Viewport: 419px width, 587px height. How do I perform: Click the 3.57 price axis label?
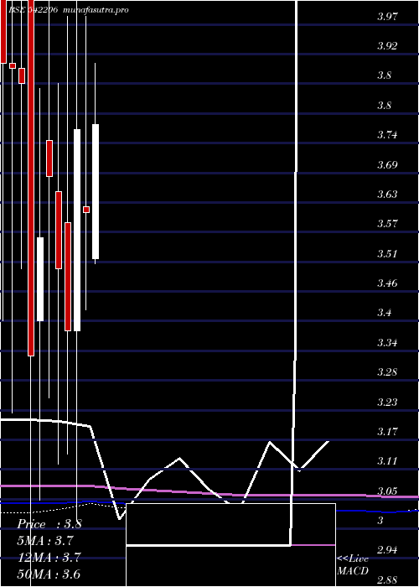(x=387, y=224)
